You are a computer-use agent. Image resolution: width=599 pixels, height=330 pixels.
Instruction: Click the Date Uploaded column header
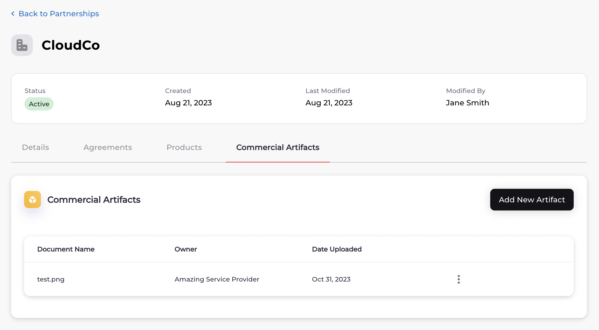coord(337,249)
